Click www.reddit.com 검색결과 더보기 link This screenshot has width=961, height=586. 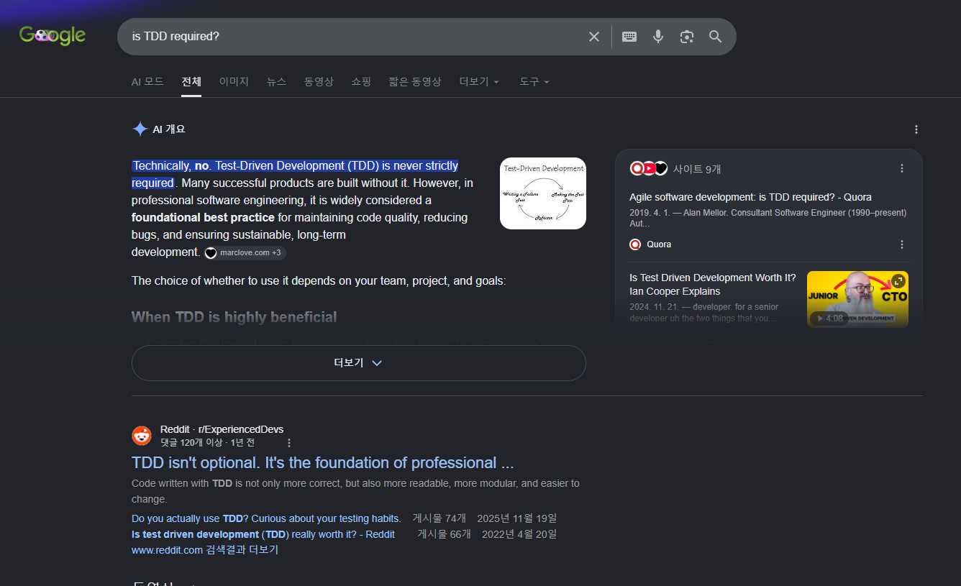tap(205, 550)
